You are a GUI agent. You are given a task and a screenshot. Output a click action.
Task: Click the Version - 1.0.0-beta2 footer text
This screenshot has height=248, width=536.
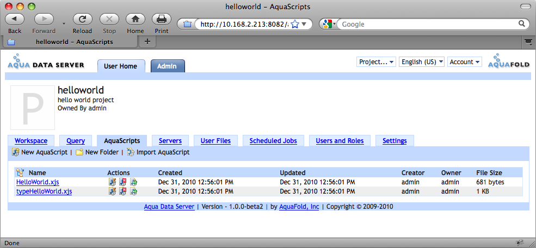[x=232, y=207]
